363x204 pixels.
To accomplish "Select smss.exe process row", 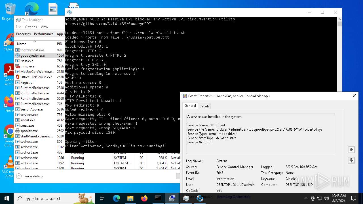I will pyautogui.click(x=39, y=126).
